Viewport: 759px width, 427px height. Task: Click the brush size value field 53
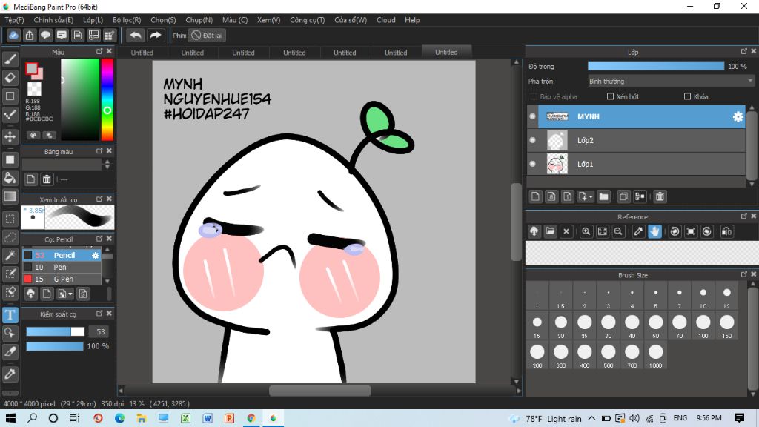click(x=100, y=331)
